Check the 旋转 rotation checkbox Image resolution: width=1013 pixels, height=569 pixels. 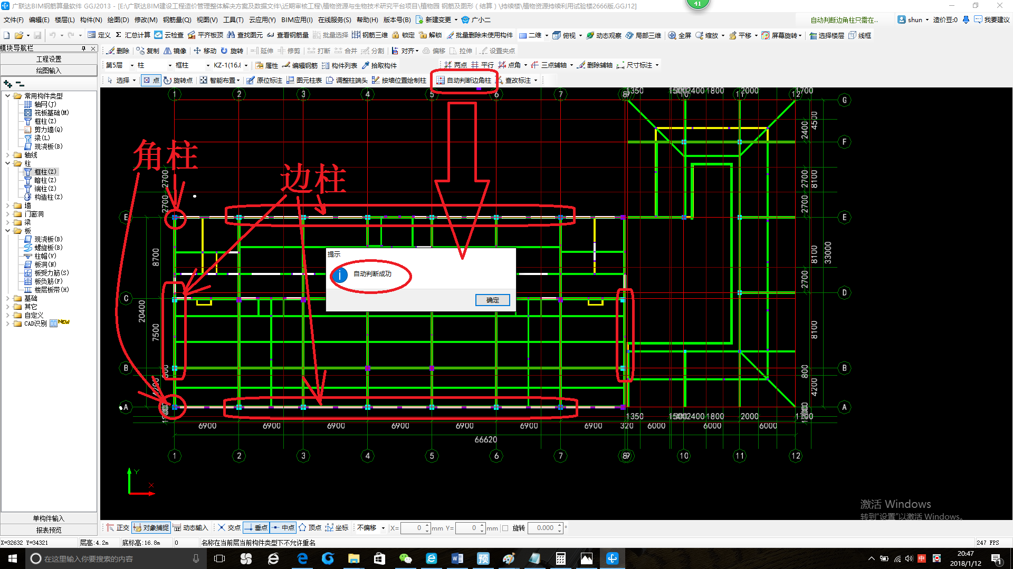[x=505, y=528]
